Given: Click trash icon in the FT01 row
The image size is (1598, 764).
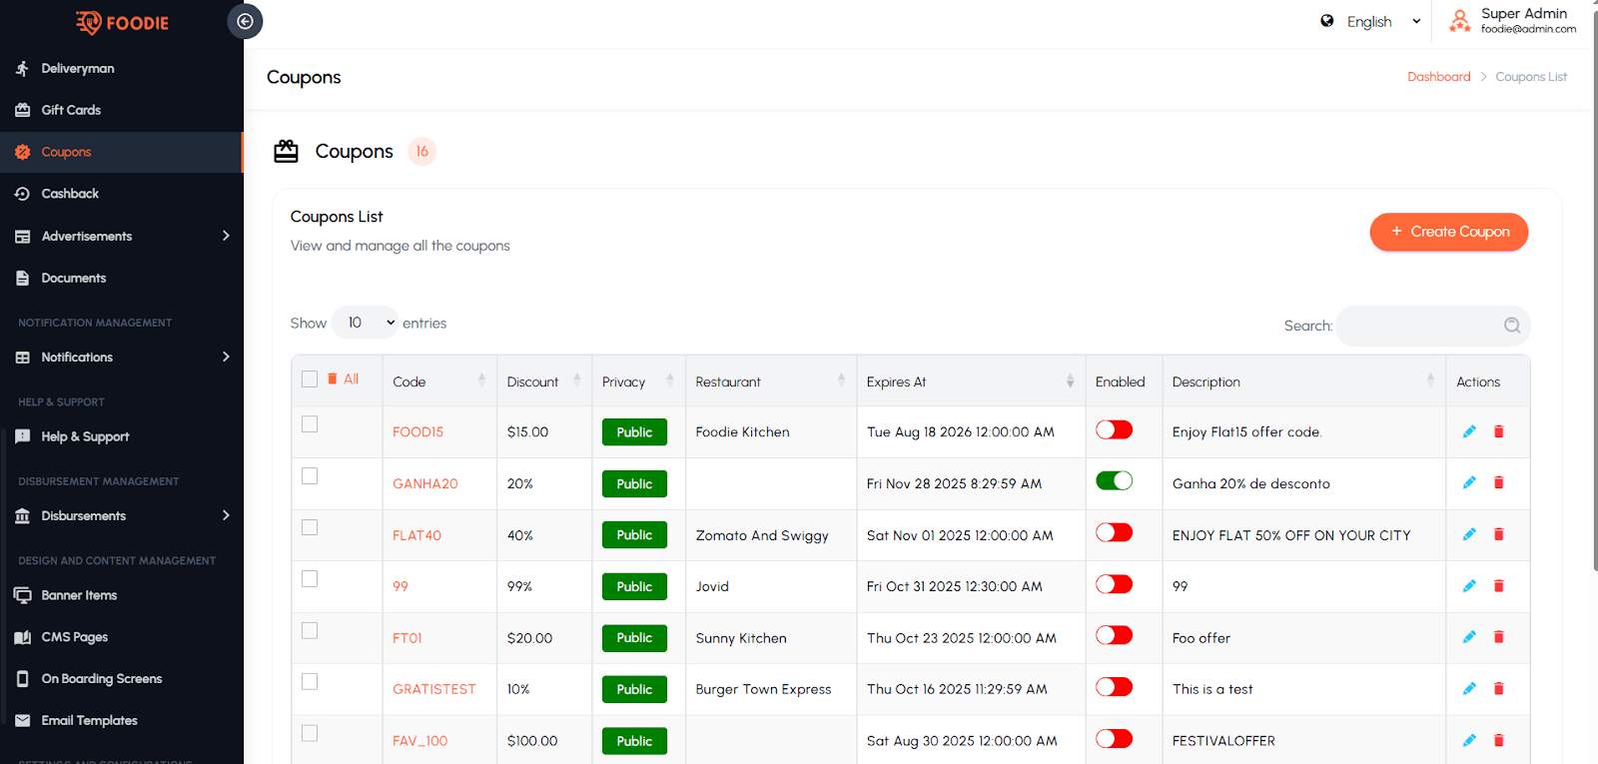Looking at the screenshot, I should [1498, 637].
